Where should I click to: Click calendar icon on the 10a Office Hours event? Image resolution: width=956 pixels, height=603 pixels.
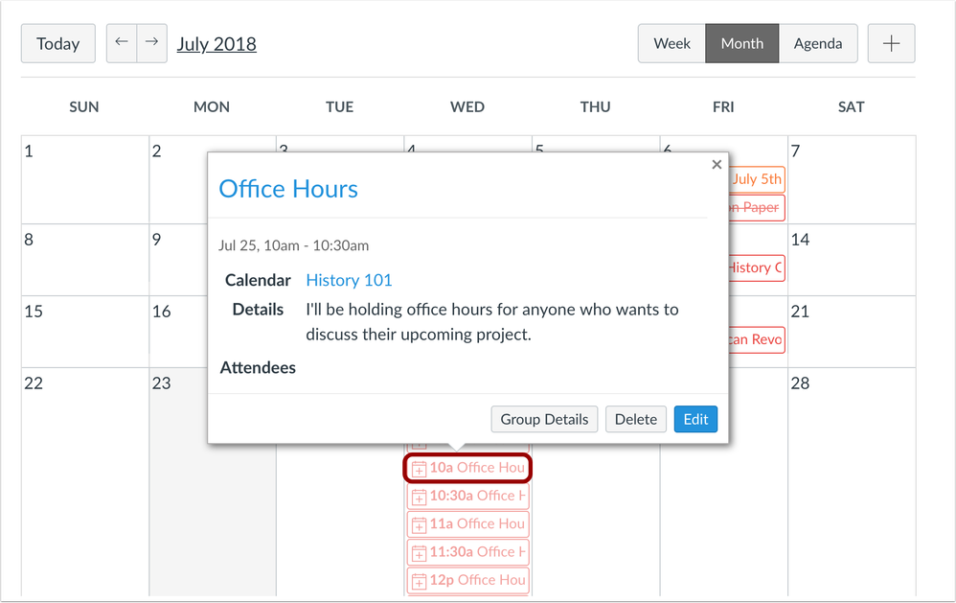point(419,468)
